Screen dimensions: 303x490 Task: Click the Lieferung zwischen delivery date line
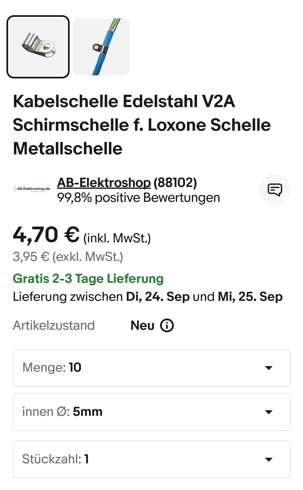point(148,297)
